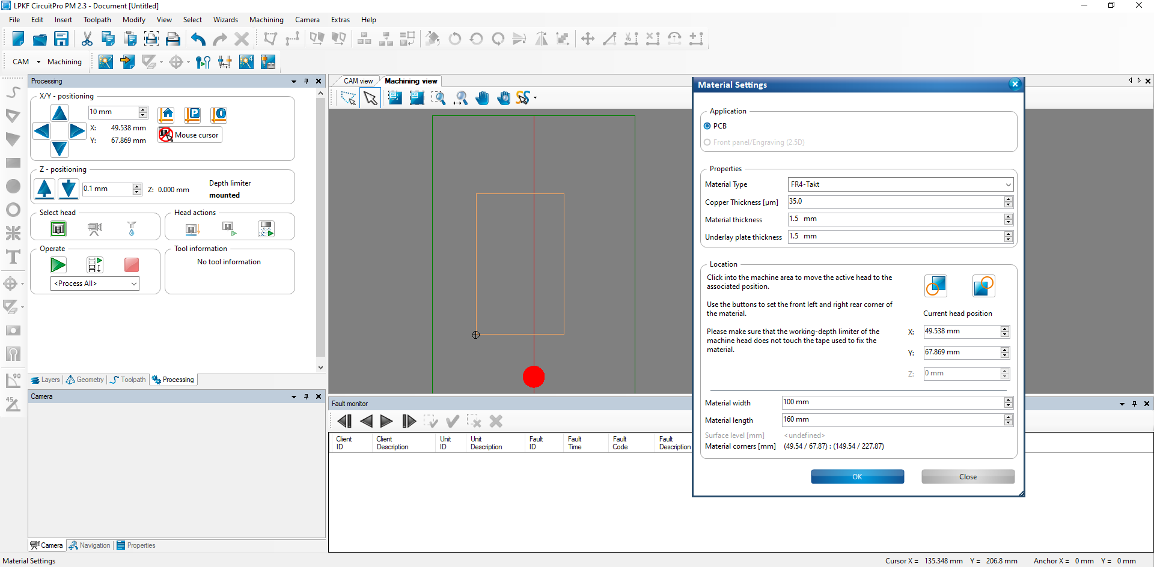The height and width of the screenshot is (567, 1154).
Task: Move head up with Z-positioning up arrow
Action: (x=44, y=189)
